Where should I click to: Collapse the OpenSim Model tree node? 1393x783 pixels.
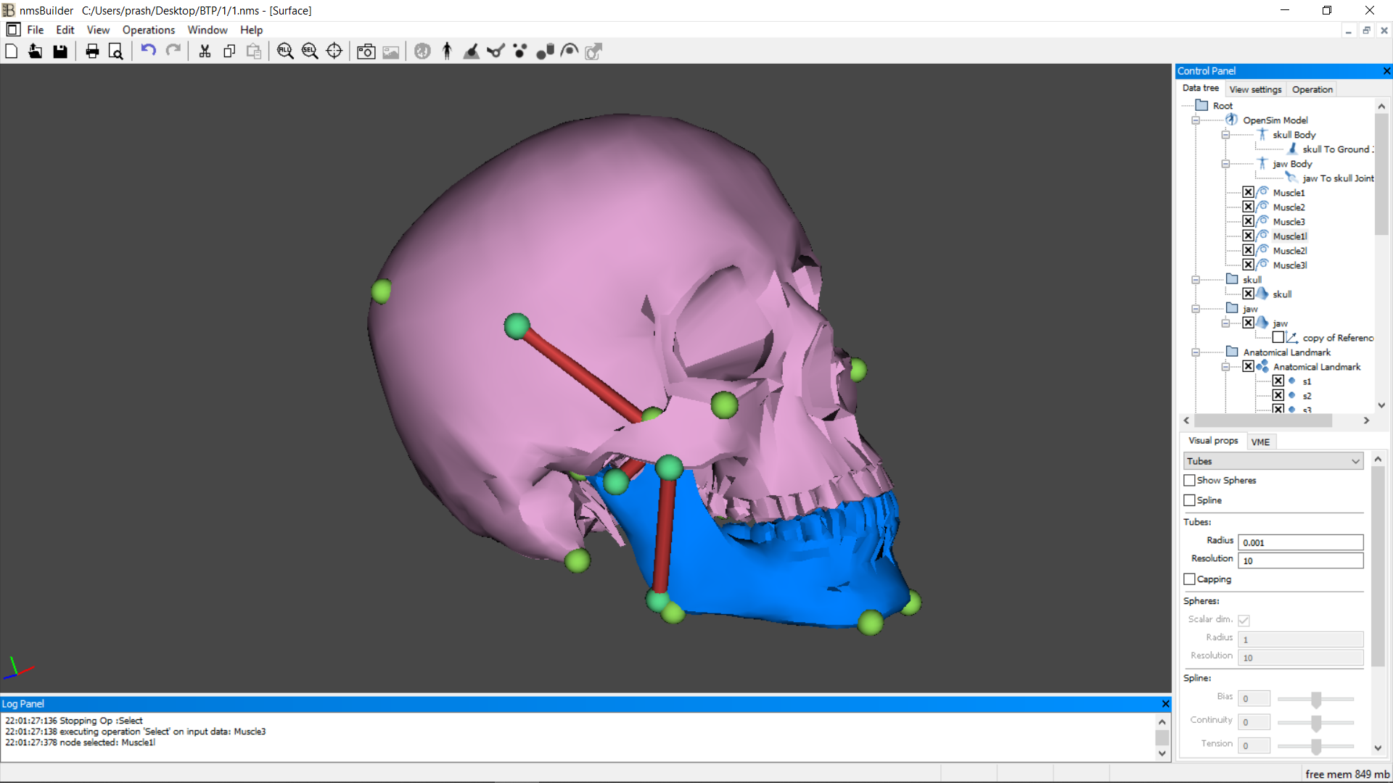click(1196, 120)
